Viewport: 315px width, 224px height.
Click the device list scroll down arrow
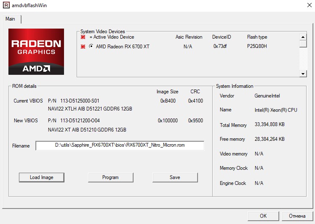pyautogui.click(x=303, y=74)
